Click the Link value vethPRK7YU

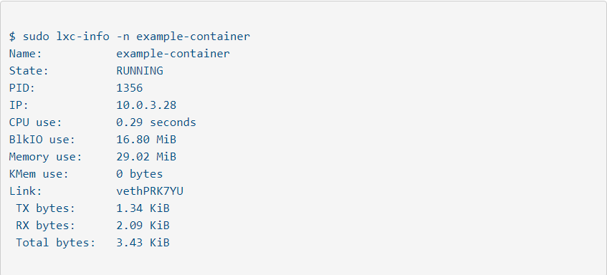click(x=150, y=191)
